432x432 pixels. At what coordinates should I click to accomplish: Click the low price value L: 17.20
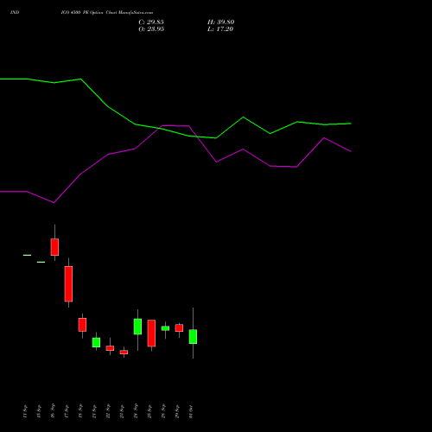pyautogui.click(x=220, y=29)
